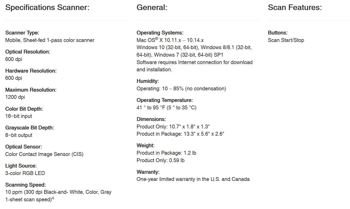
Task: Click the Scanning Speed label
Action: (x=25, y=185)
